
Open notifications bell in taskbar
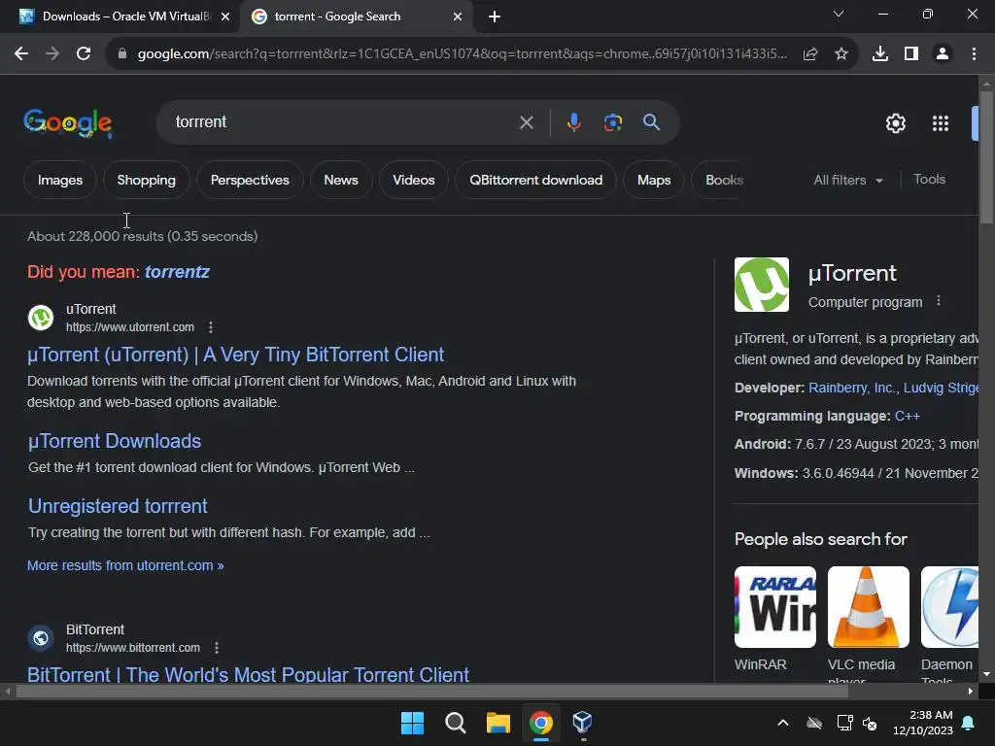point(969,723)
